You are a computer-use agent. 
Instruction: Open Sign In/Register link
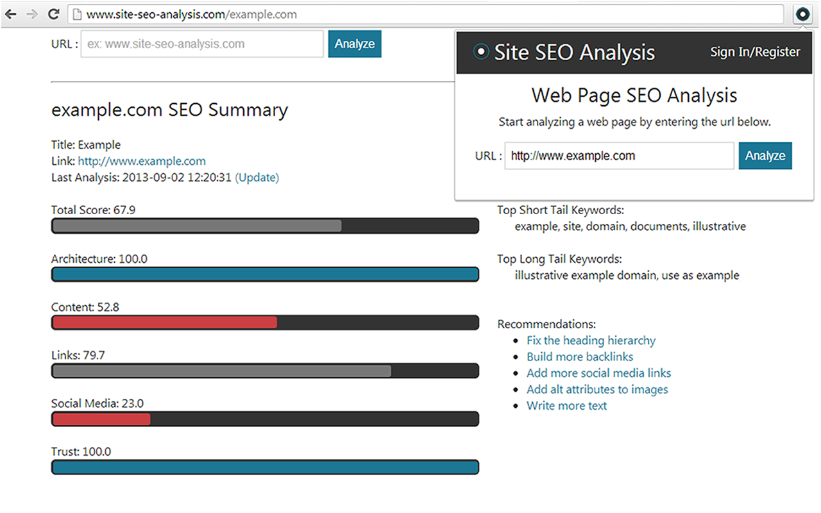click(x=755, y=52)
